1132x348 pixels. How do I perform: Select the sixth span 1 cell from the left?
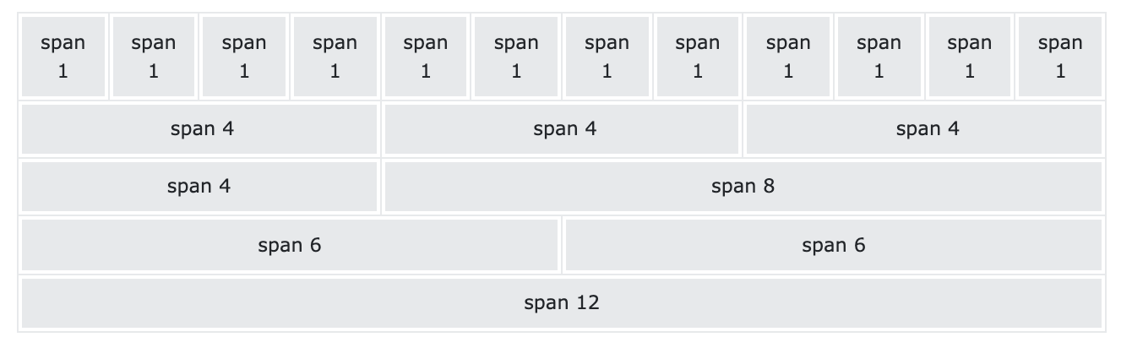516,57
